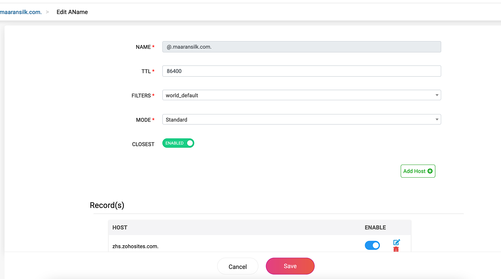Expand the MODE Standard dropdown
Screen dimensions: 501x279
tap(301, 119)
